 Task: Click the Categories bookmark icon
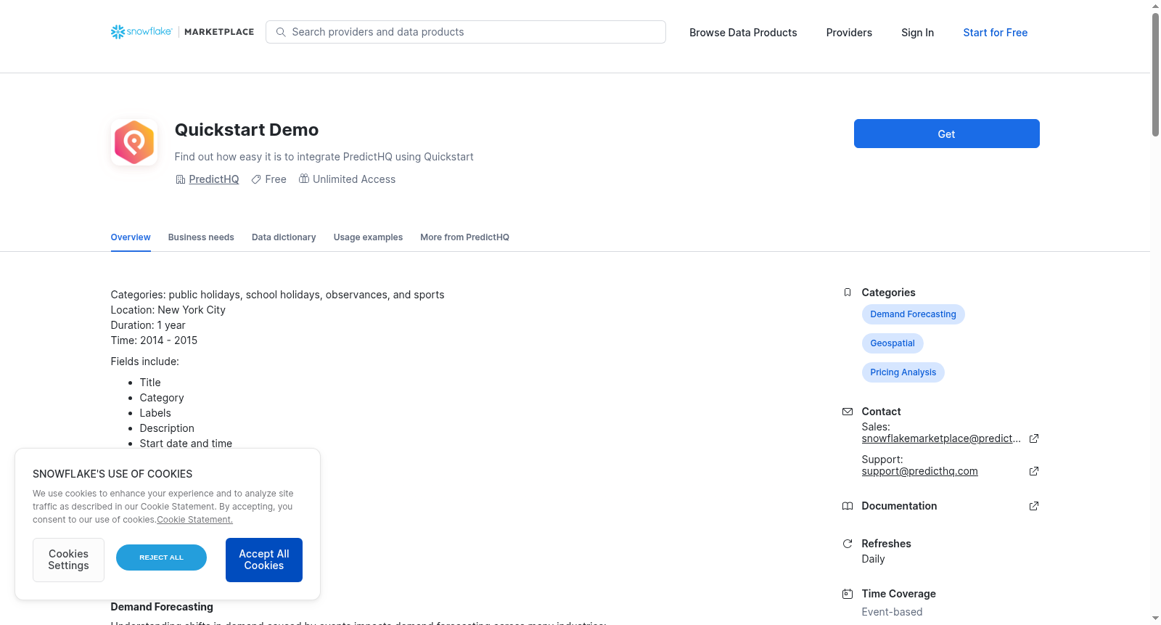tap(848, 293)
